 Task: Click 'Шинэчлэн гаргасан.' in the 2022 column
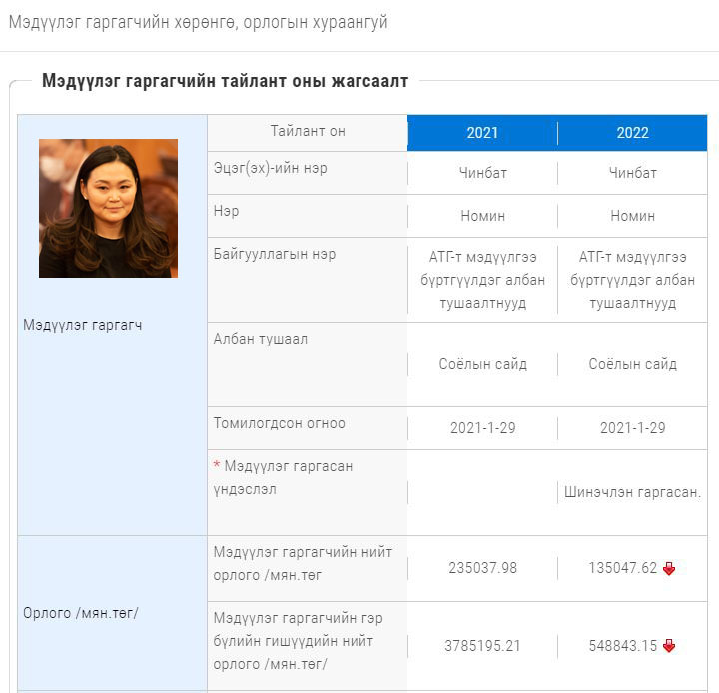pyautogui.click(x=633, y=492)
